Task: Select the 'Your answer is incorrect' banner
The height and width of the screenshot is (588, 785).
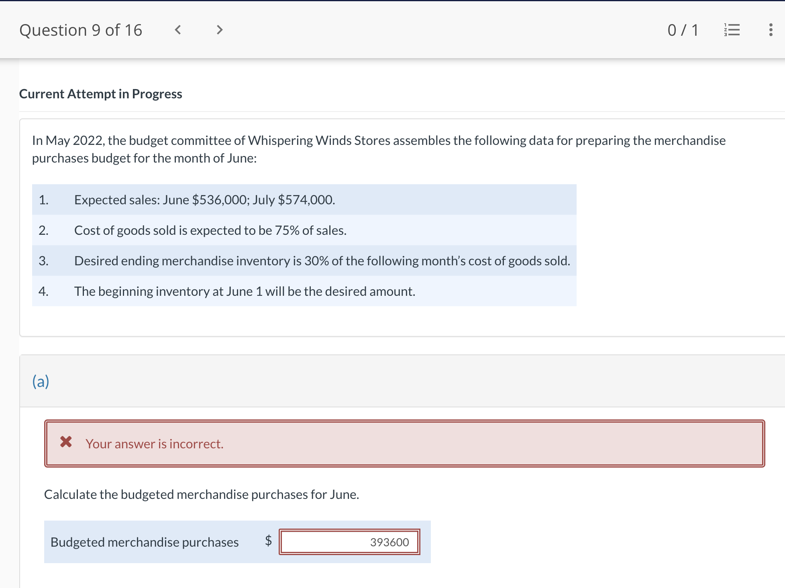Action: tap(404, 444)
